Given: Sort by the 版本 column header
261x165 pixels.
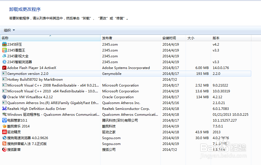Looking at the screenshot, I should [231, 38].
